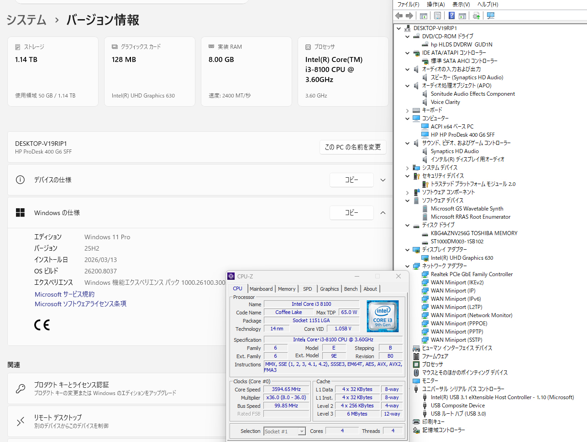Image resolution: width=587 pixels, height=442 pixels.
Task: Select Intel(R) UHD Graphics 630 display adapter
Action: (461, 258)
